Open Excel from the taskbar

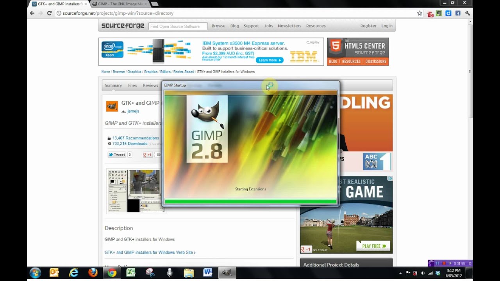(131, 272)
